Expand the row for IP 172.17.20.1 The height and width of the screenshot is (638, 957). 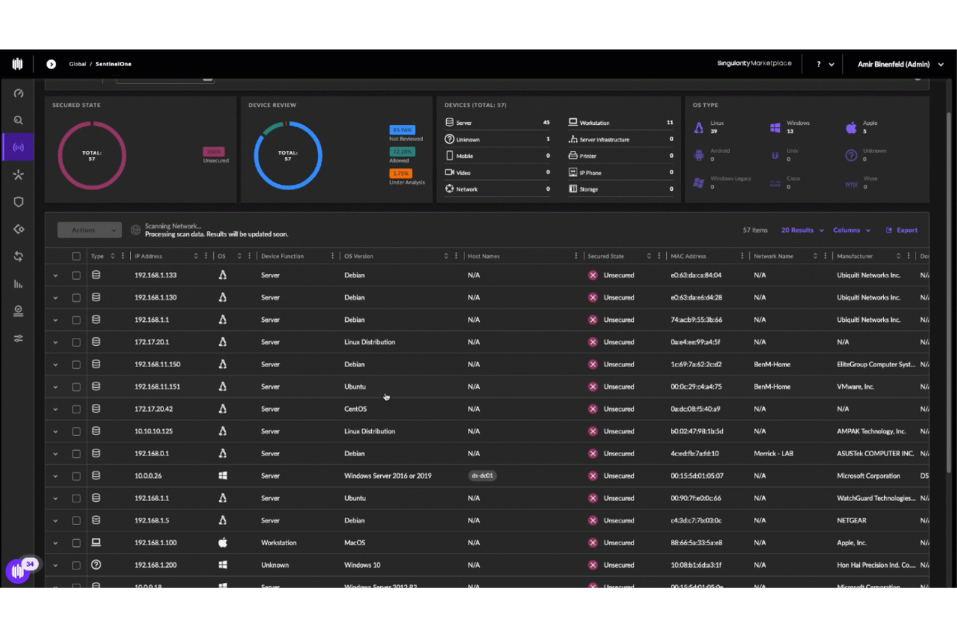pos(55,342)
